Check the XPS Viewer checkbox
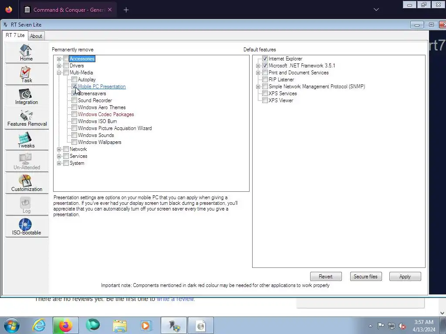 click(x=265, y=100)
